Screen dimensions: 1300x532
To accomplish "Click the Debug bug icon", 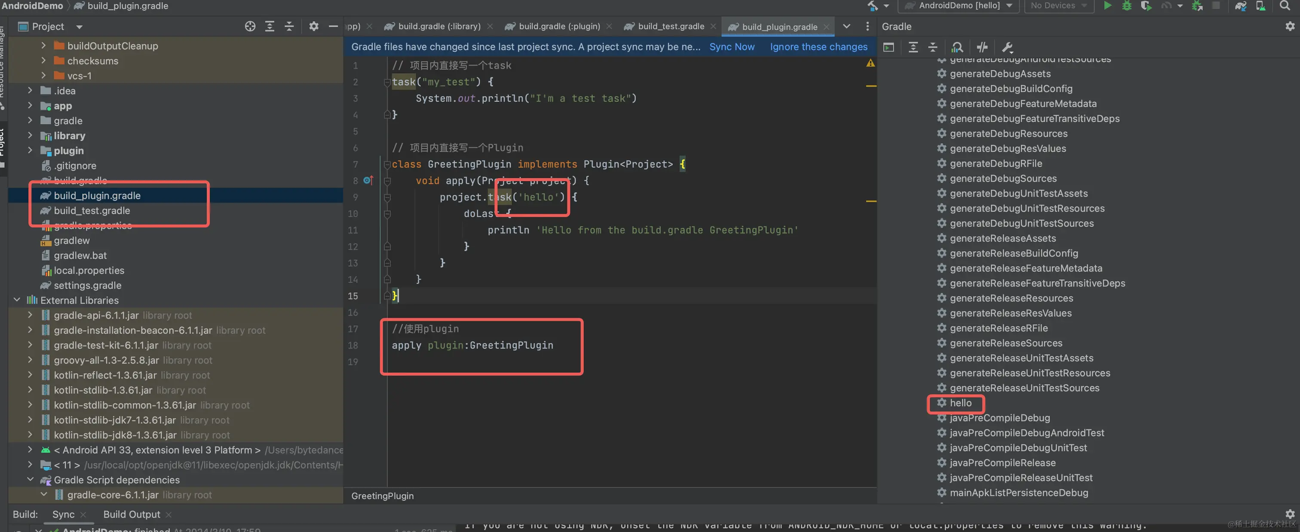I will pos(1126,6).
